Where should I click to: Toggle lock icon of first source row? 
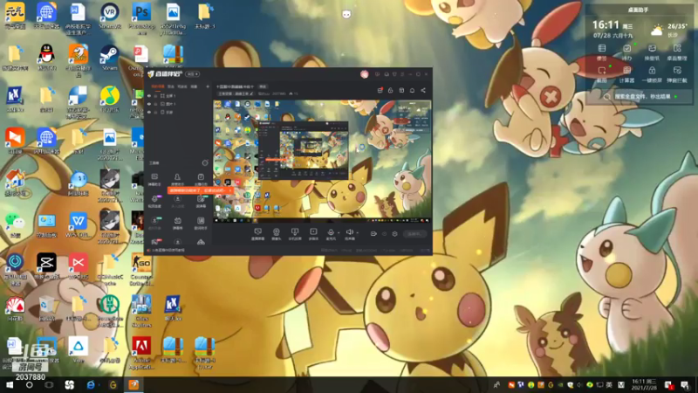coord(155,96)
